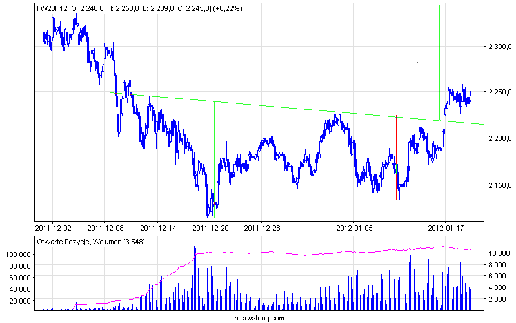Click the 2012-01-05 date label
The image size is (516, 323).
click(354, 228)
